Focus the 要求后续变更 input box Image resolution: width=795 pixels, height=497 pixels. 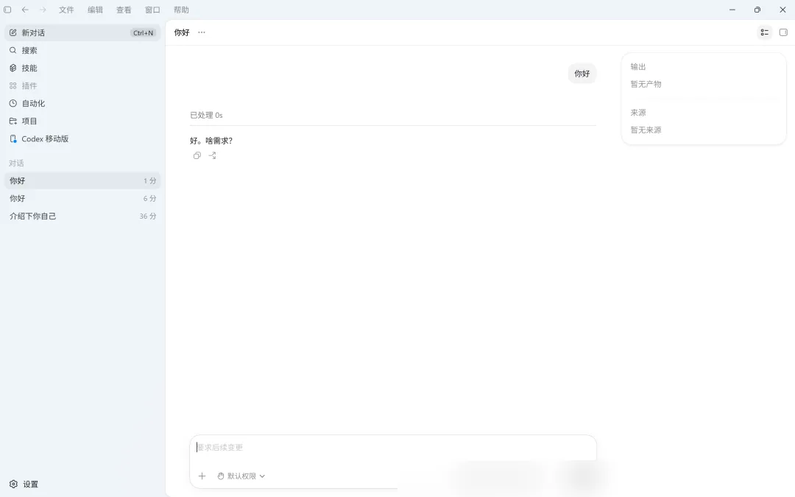coord(393,448)
